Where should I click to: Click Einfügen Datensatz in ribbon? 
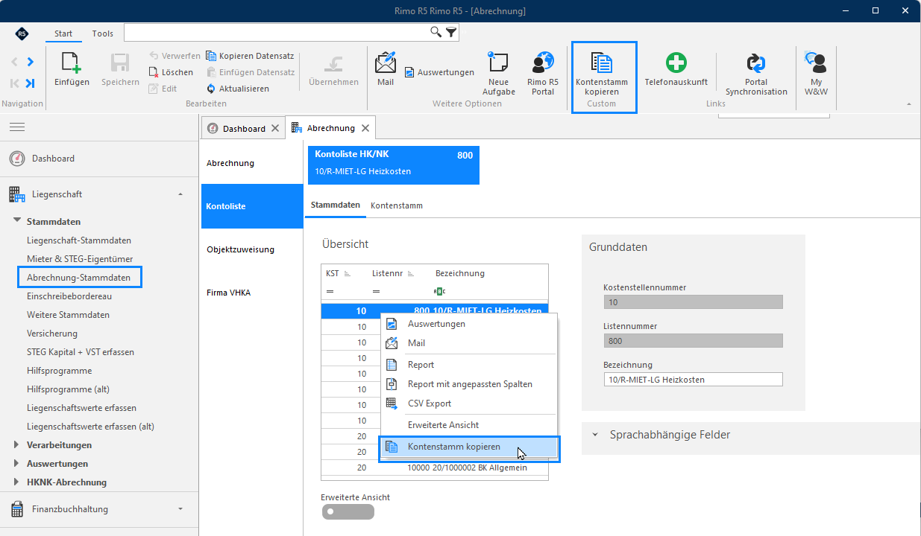pyautogui.click(x=250, y=72)
